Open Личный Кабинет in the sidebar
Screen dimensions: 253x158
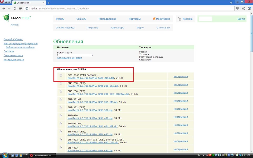coord(13,39)
